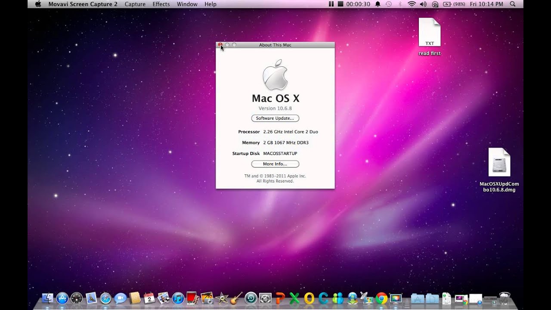Open the Effects menu
This screenshot has height=310, width=551.
[x=161, y=4]
